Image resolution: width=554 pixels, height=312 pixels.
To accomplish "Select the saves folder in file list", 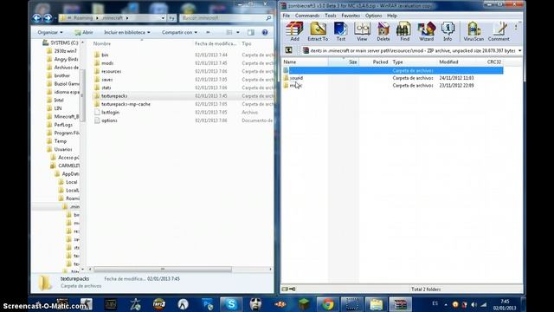I will point(107,80).
